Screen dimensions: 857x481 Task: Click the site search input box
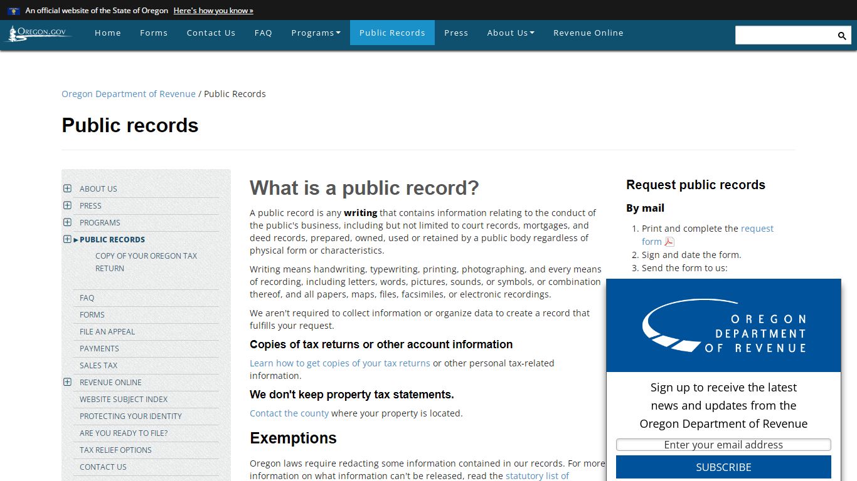(x=785, y=35)
